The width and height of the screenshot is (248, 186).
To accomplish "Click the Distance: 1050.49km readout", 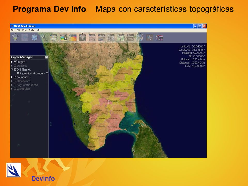I will pos(192,63).
